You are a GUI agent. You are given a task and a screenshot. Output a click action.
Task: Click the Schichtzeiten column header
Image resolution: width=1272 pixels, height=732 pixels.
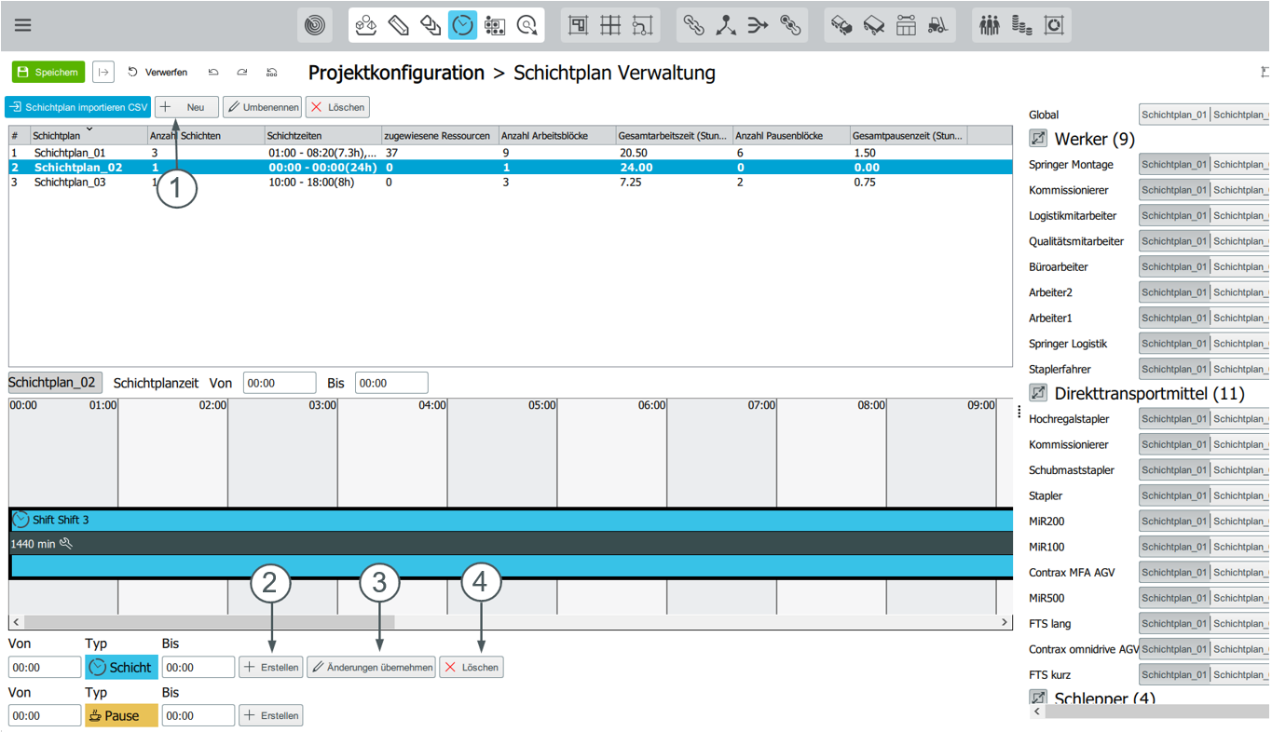point(322,136)
